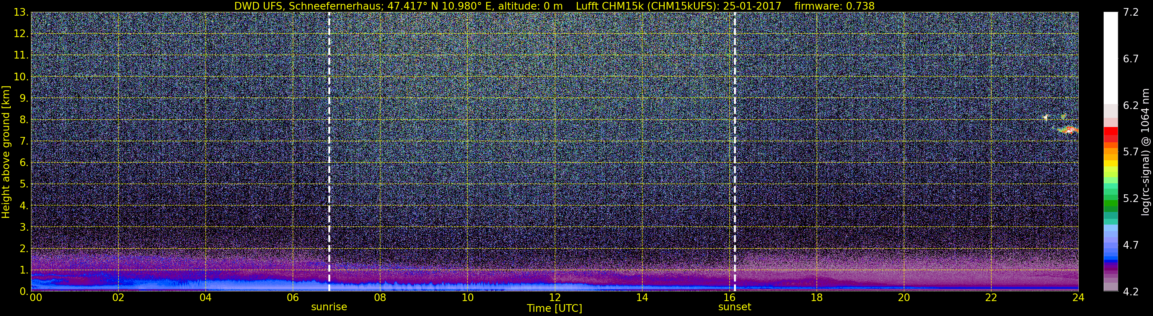Click the '02' time axis tick label
This screenshot has width=1153, height=316.
point(118,298)
